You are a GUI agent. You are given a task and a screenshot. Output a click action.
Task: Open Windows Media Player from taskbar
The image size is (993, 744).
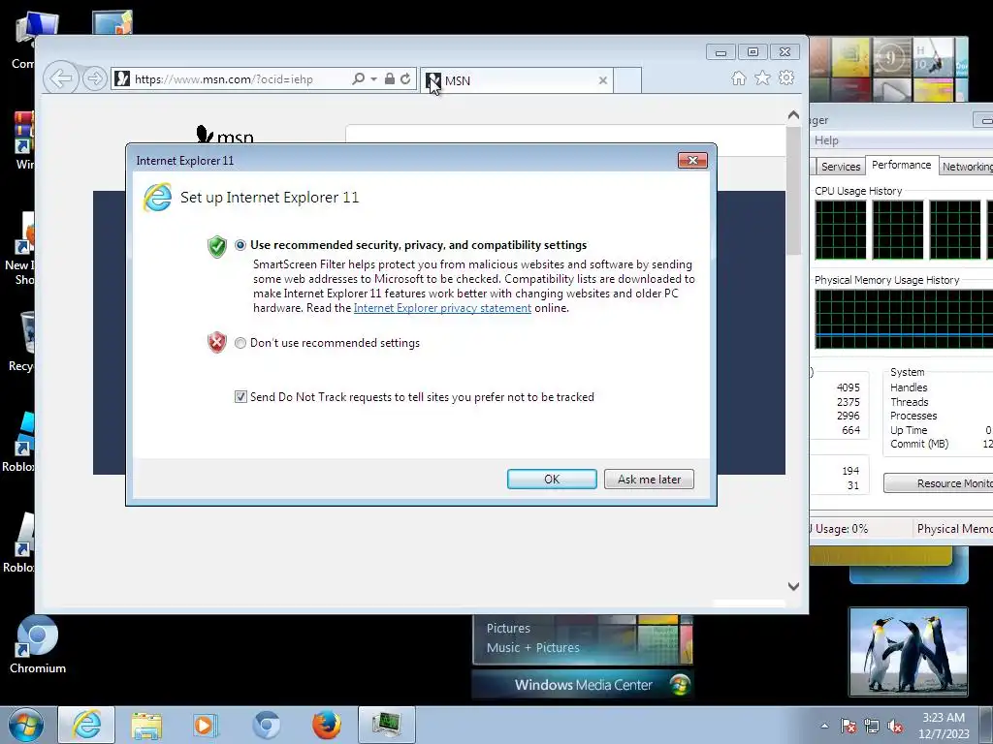205,725
